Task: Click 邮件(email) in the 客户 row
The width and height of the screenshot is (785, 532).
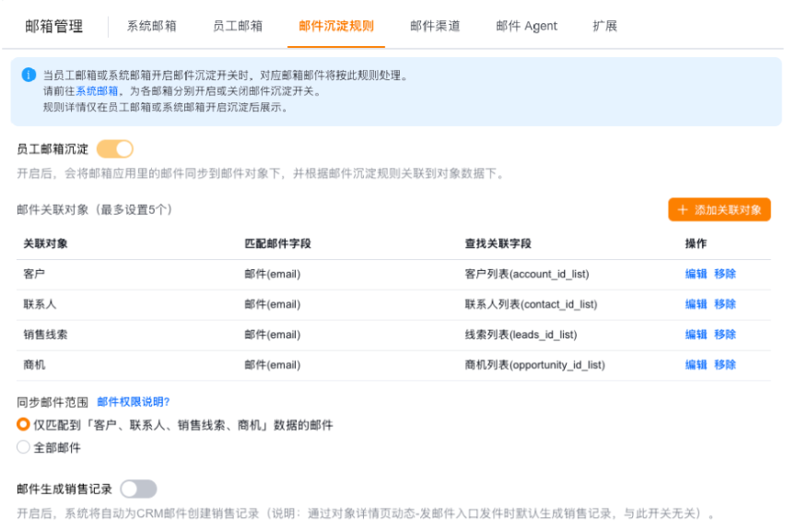Action: pyautogui.click(x=273, y=274)
